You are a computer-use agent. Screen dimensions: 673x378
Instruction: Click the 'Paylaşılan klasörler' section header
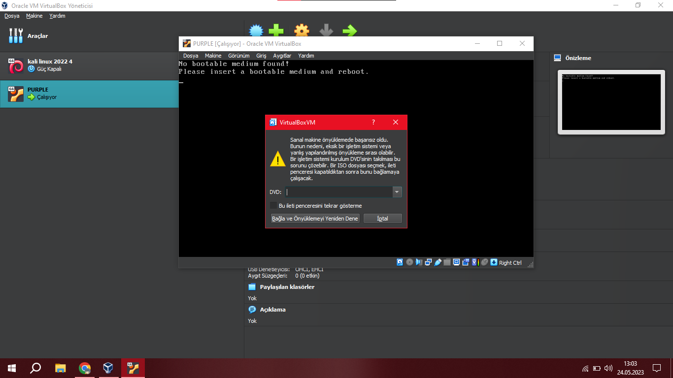point(287,287)
